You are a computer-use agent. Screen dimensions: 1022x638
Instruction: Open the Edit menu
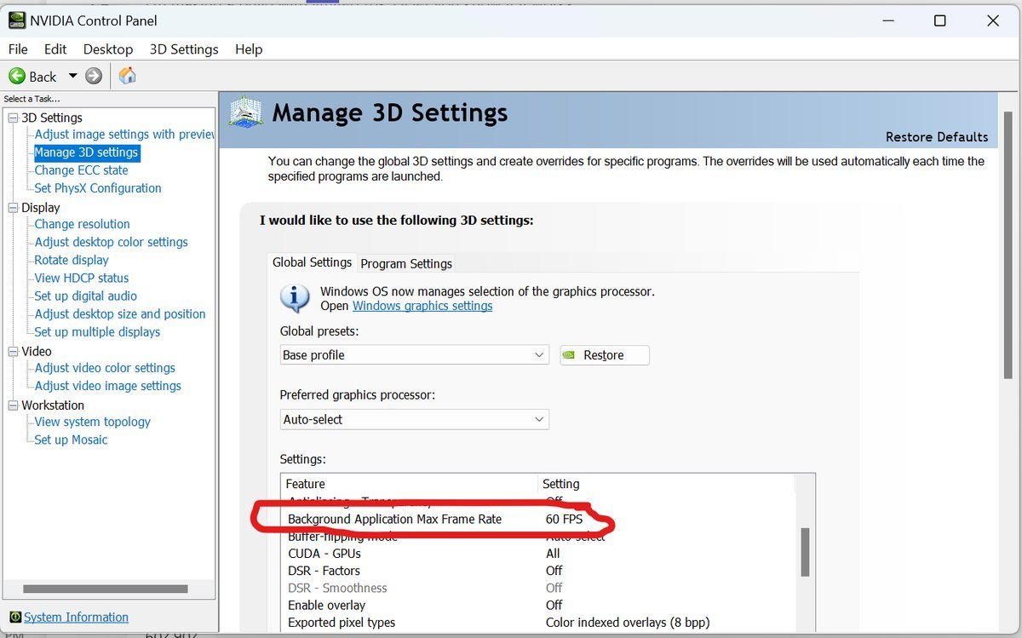coord(55,49)
